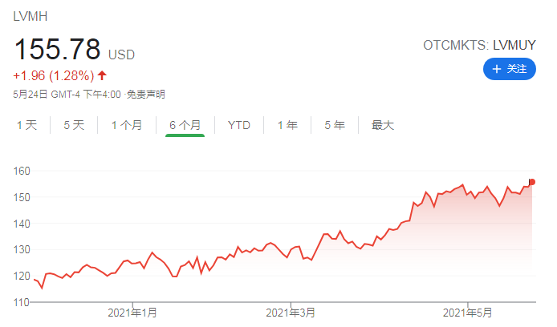The image size is (557, 327).
Task: Click the +1.96 (1.28%) change text
Action: tap(54, 75)
